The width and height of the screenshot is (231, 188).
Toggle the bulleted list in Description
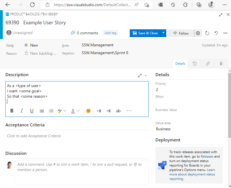(42, 111)
